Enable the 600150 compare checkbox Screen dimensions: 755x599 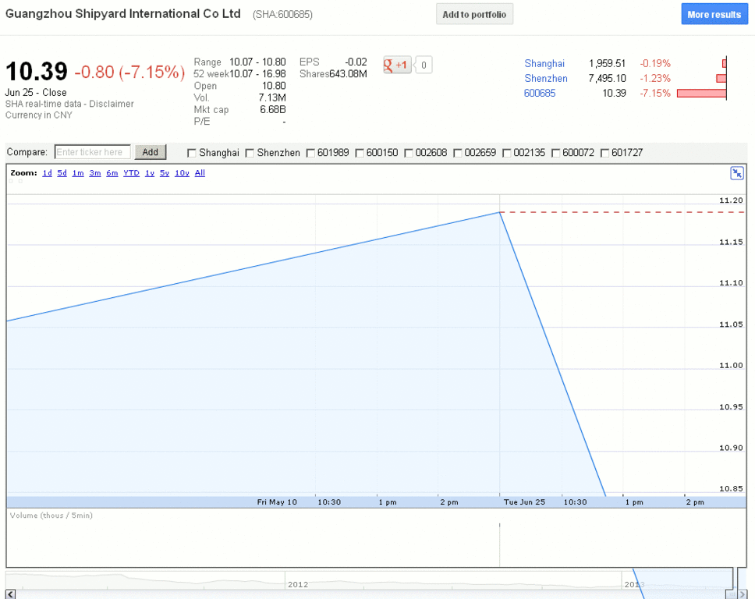(360, 153)
